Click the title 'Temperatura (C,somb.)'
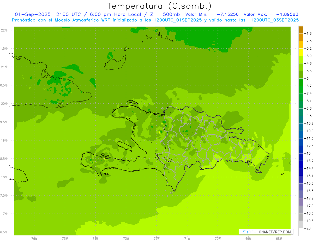Screen dimensions: 313x242 point(159,6)
